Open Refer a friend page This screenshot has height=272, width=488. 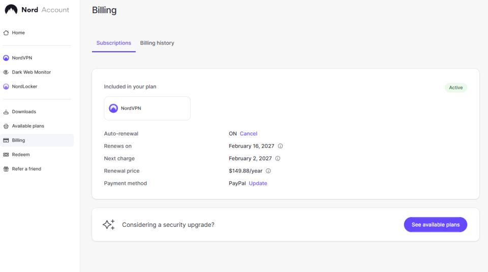[37, 169]
